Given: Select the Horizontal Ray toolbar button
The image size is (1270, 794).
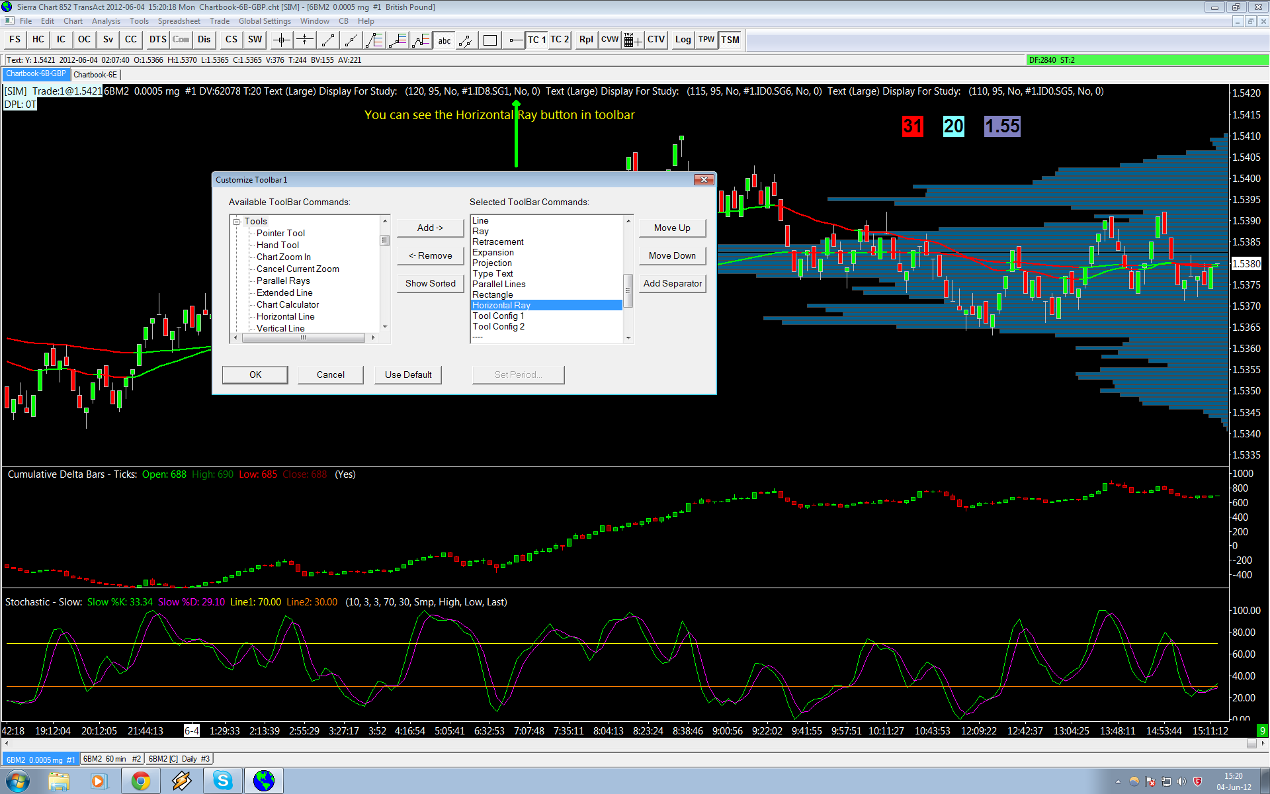Looking at the screenshot, I should (515, 40).
